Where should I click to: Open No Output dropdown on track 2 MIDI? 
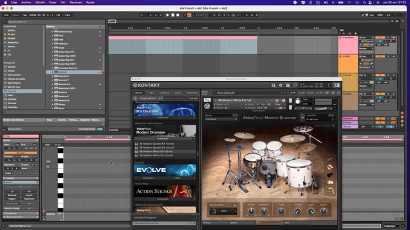pos(366,67)
